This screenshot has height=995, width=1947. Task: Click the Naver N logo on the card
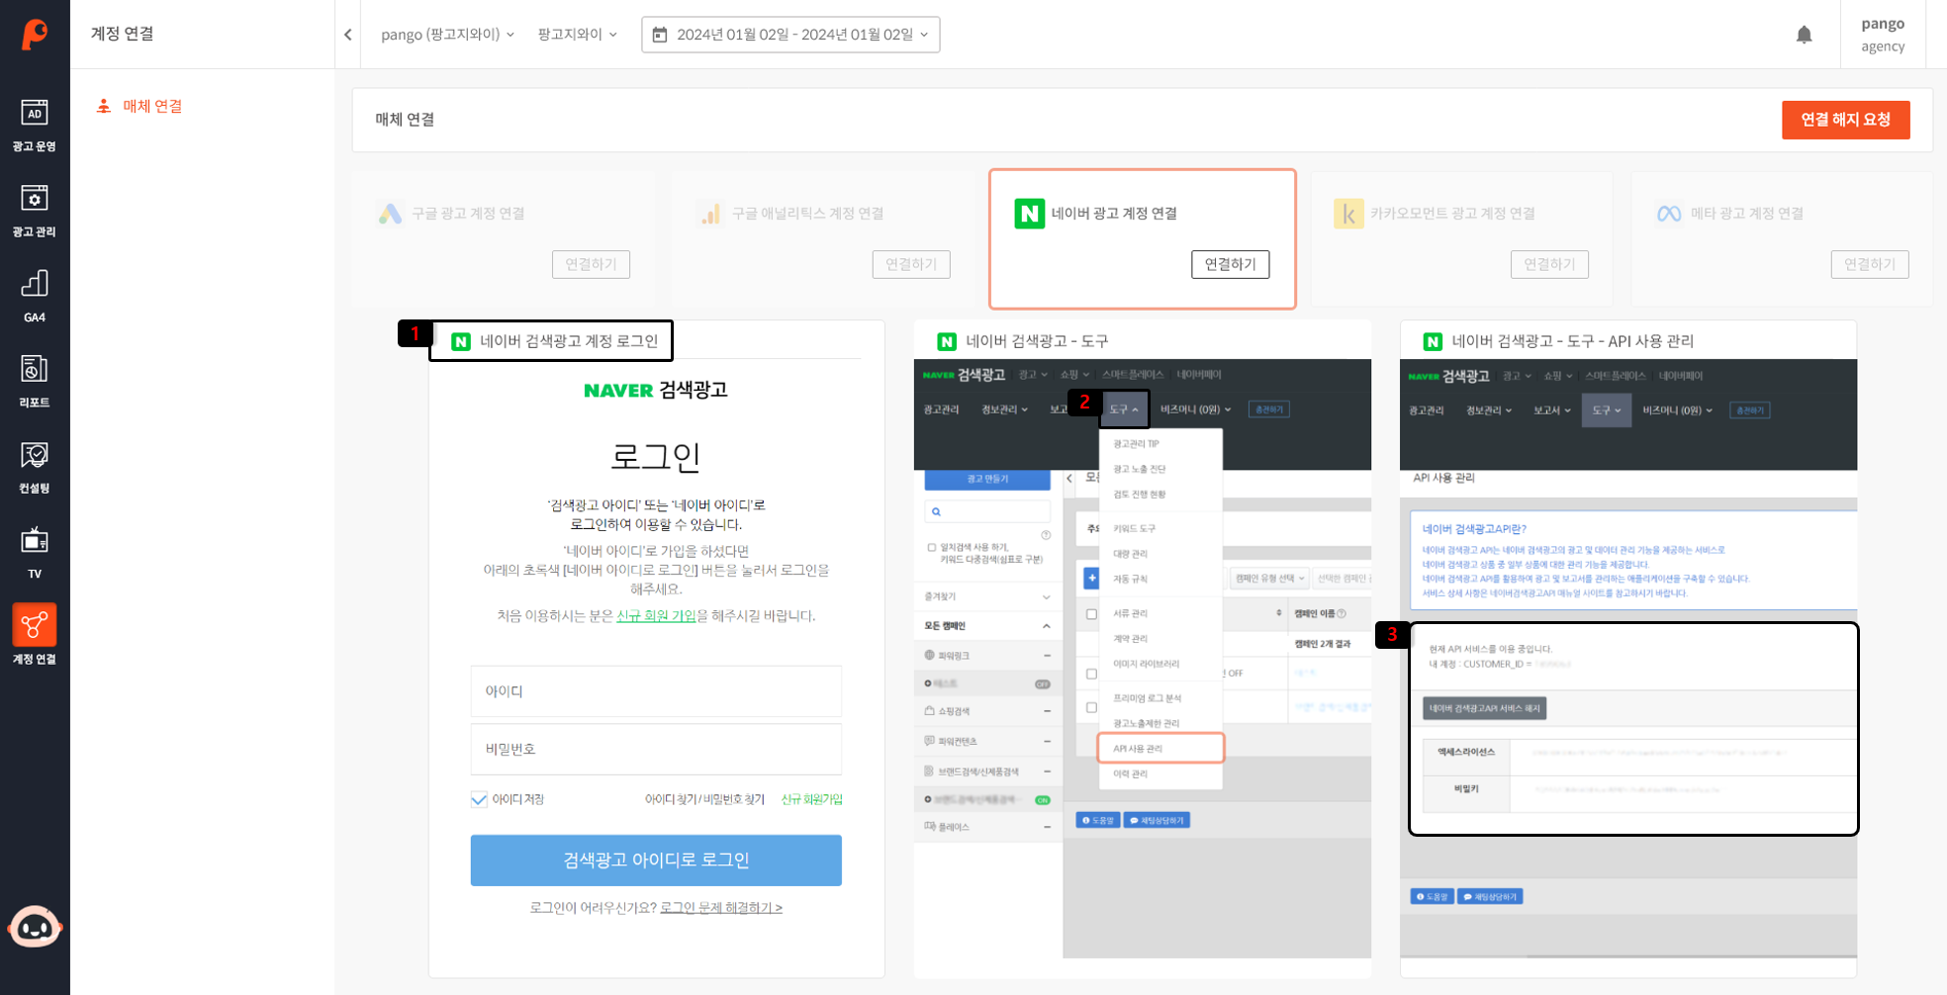tap(1029, 214)
